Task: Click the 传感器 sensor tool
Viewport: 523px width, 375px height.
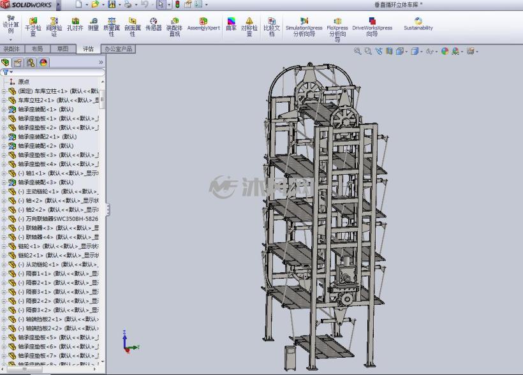Action: [154, 24]
